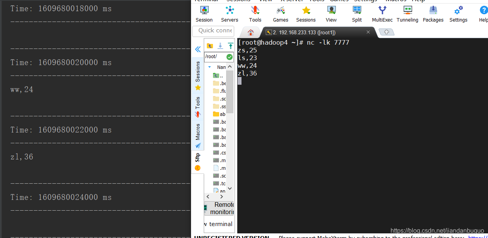
Task: Click the Quick connect search field
Action: click(213, 30)
